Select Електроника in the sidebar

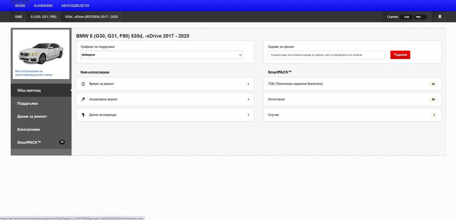41,130
